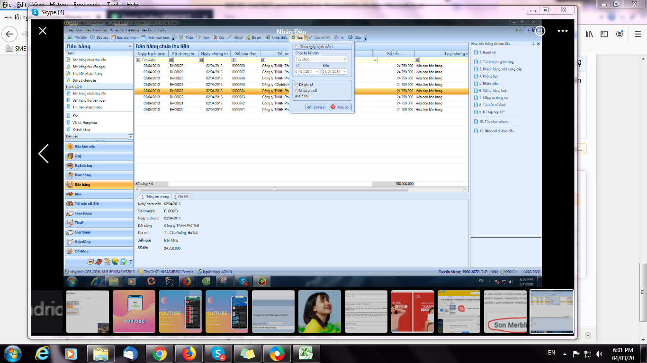This screenshot has width=647, height=363.
Task: Open the Ngân hàng module
Action: pos(99,165)
